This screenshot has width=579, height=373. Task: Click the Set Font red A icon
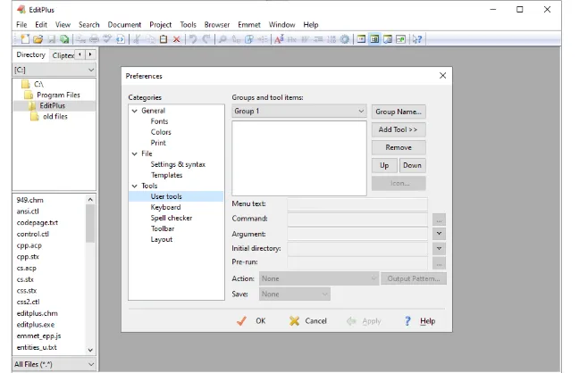[279, 39]
